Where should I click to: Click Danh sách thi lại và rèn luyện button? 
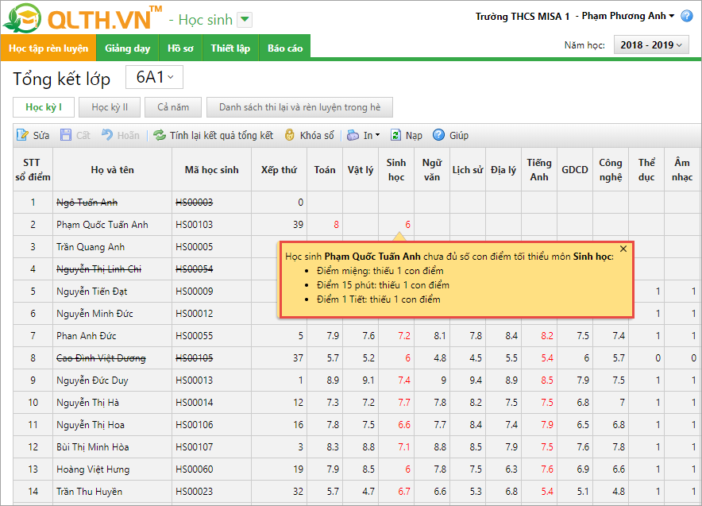(299, 107)
